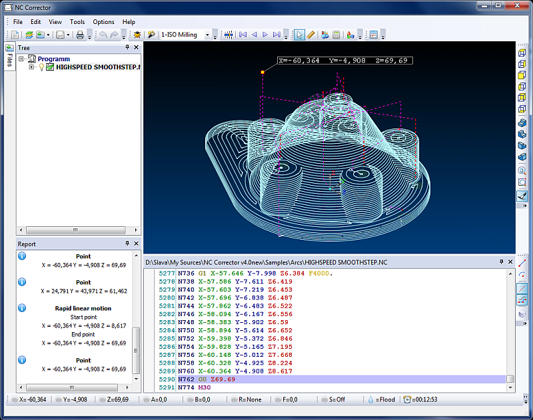Click the bug debug icon

click(137, 35)
